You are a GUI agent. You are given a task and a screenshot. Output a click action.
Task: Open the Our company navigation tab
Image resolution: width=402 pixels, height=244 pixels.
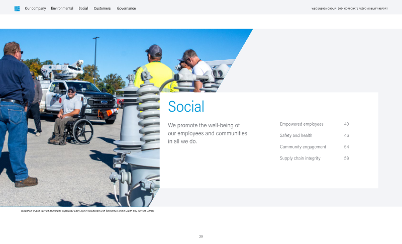click(35, 9)
